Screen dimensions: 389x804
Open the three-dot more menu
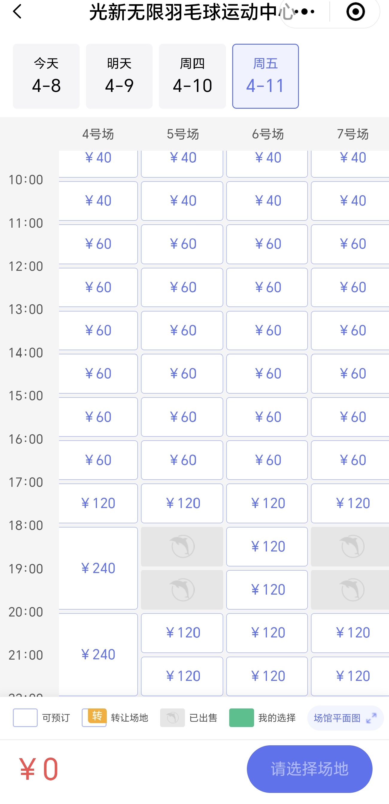click(304, 12)
